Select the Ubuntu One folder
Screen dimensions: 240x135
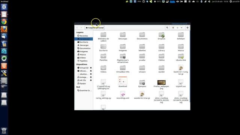pos(181,57)
